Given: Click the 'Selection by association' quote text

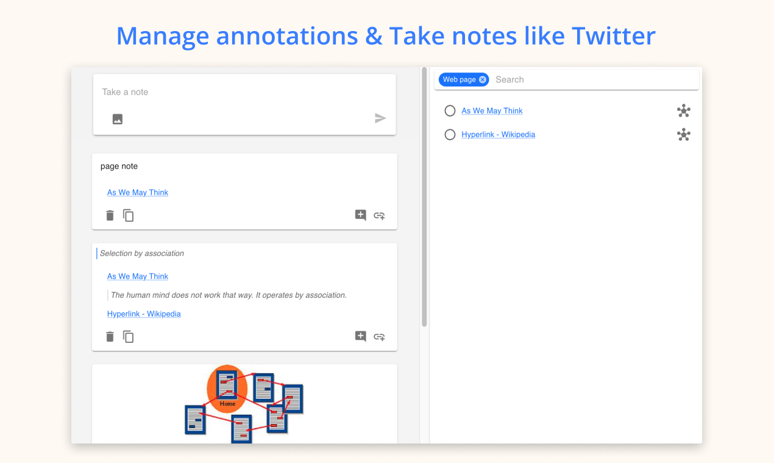Looking at the screenshot, I should coord(142,253).
